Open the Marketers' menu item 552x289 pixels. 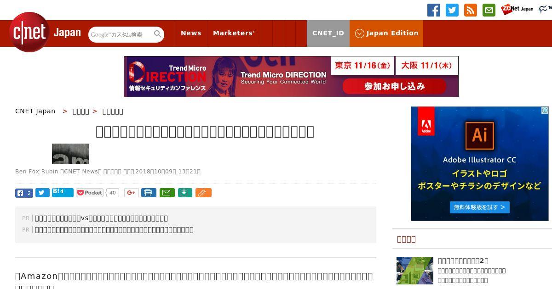coord(234,33)
